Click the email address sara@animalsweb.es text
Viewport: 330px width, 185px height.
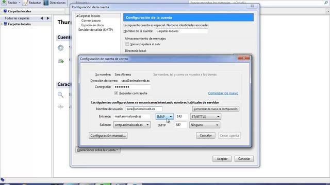[x=135, y=81]
